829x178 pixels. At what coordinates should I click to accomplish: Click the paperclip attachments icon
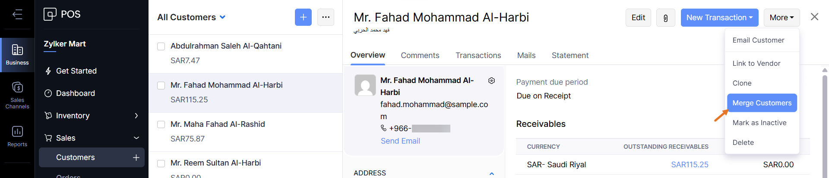pyautogui.click(x=665, y=18)
